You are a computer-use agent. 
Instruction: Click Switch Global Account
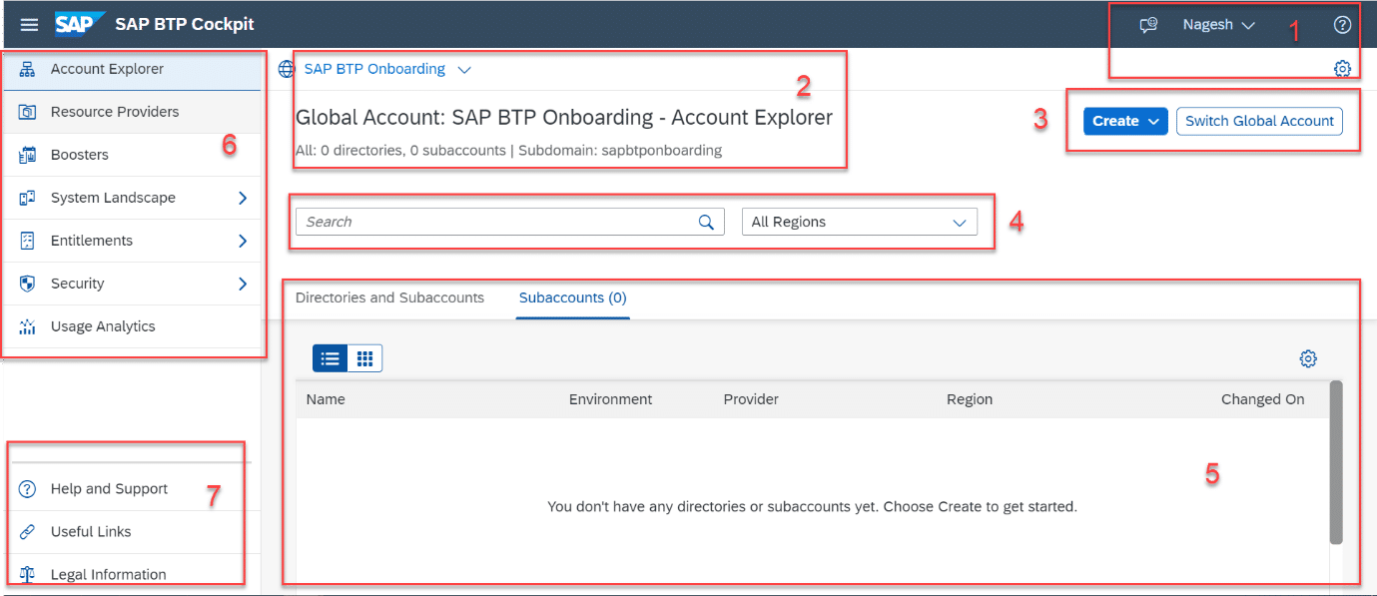pyautogui.click(x=1259, y=120)
